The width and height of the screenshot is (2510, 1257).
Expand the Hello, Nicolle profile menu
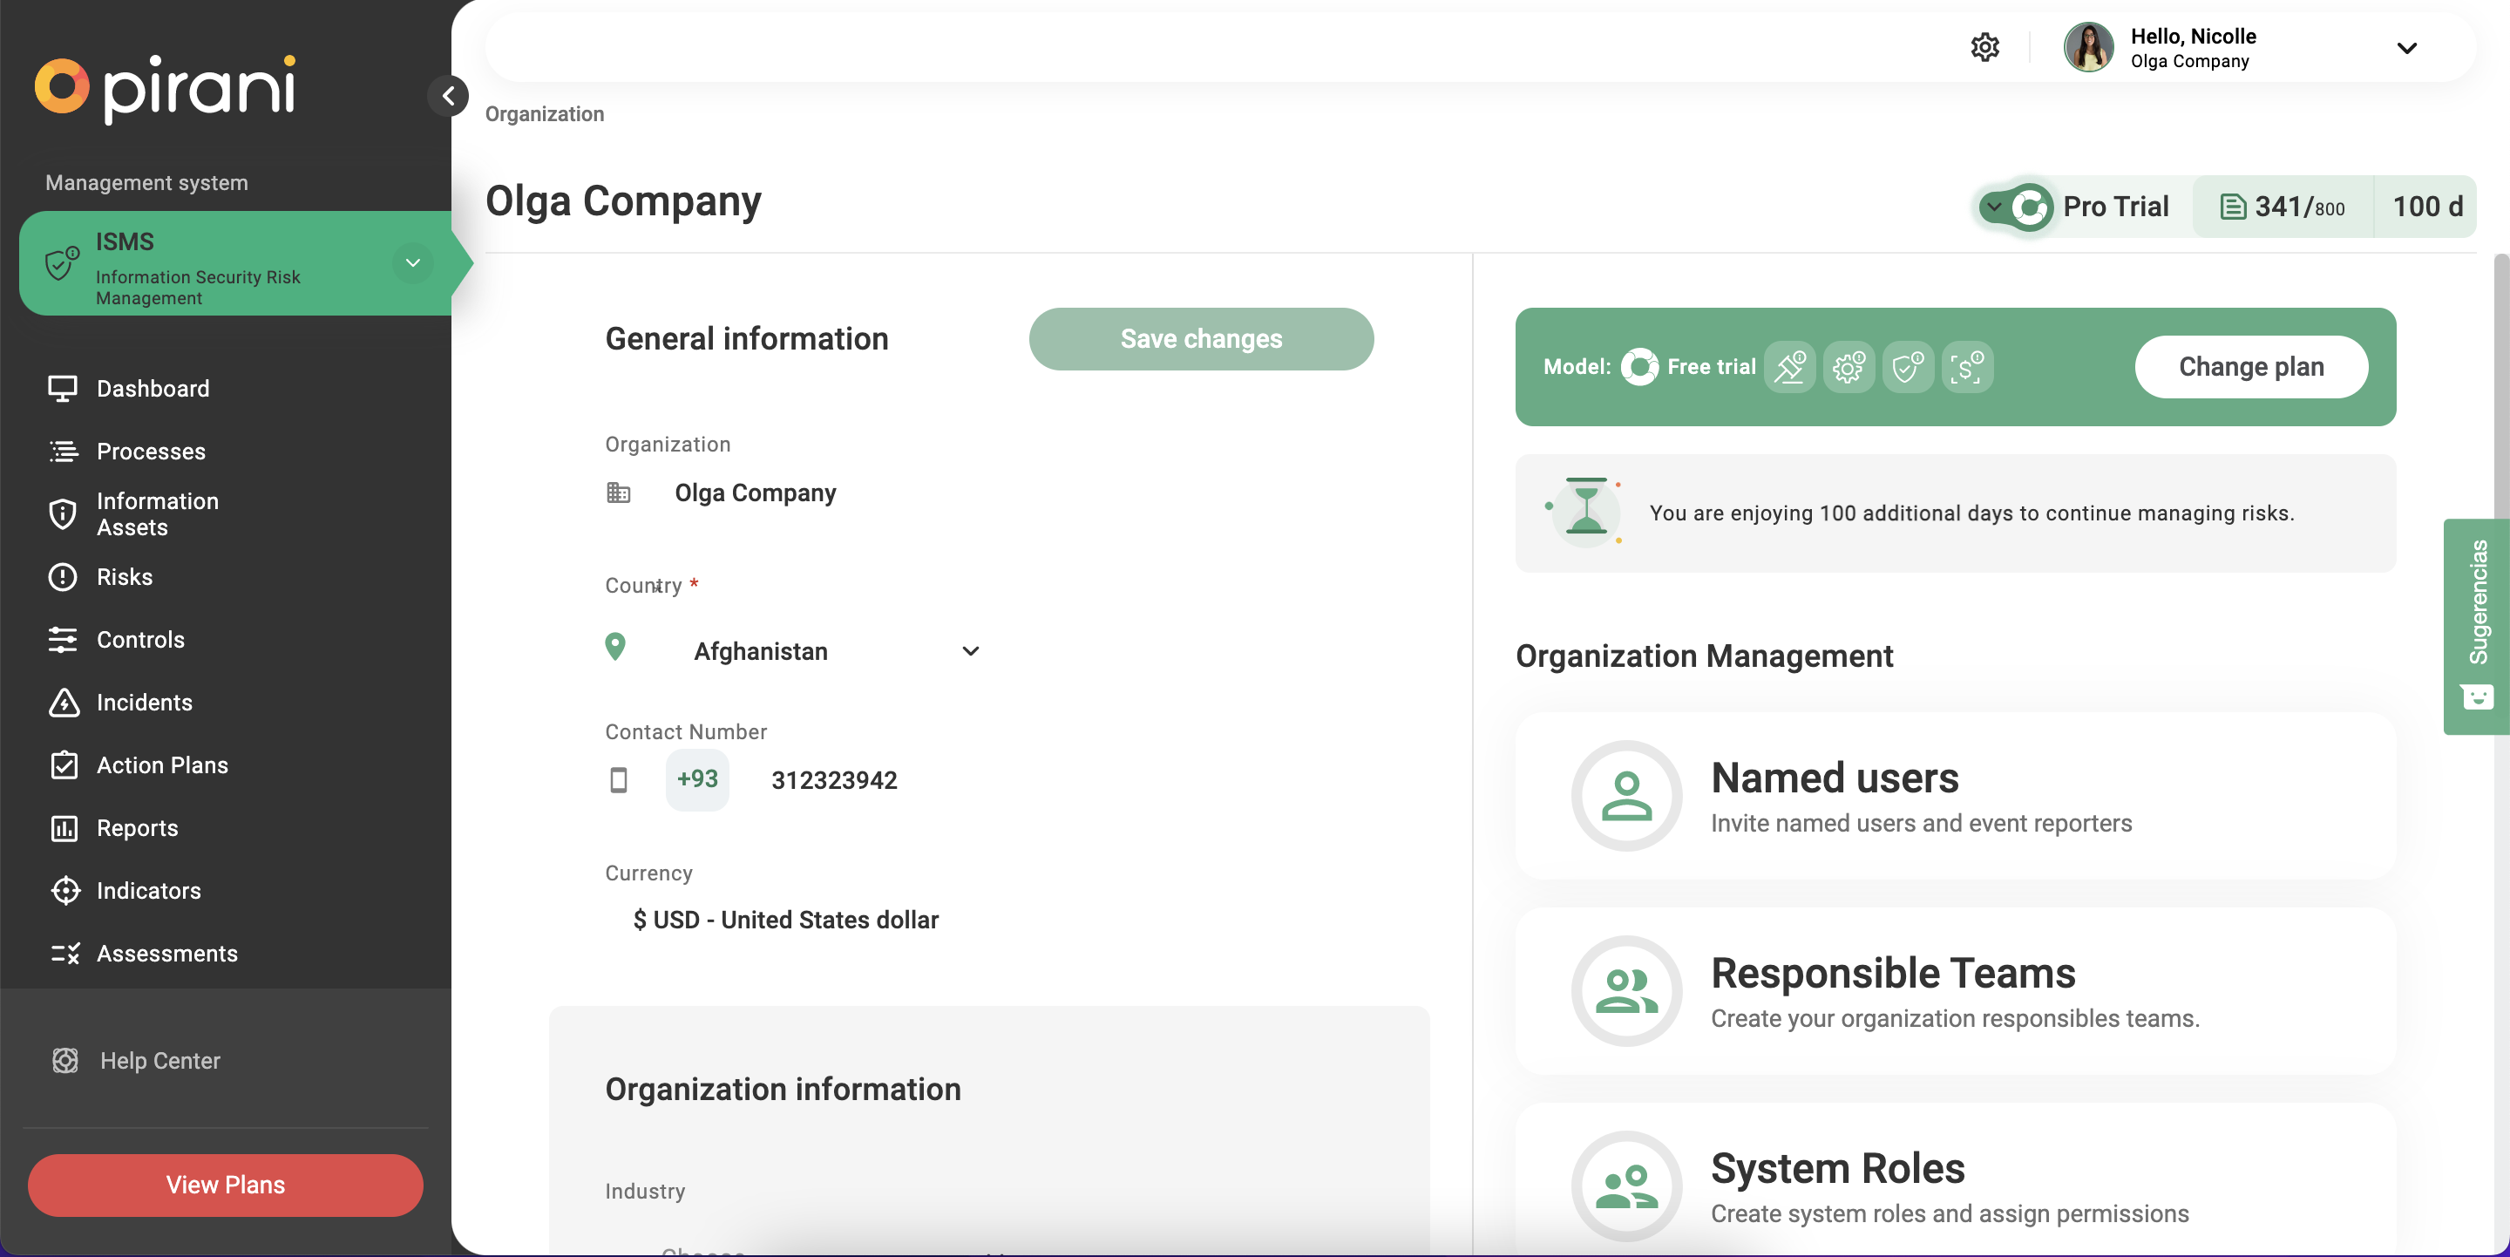tap(2405, 48)
